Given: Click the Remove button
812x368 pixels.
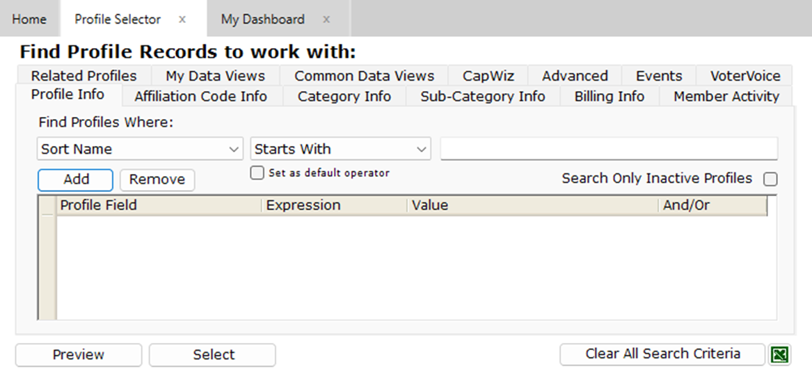Looking at the screenshot, I should coord(157,179).
